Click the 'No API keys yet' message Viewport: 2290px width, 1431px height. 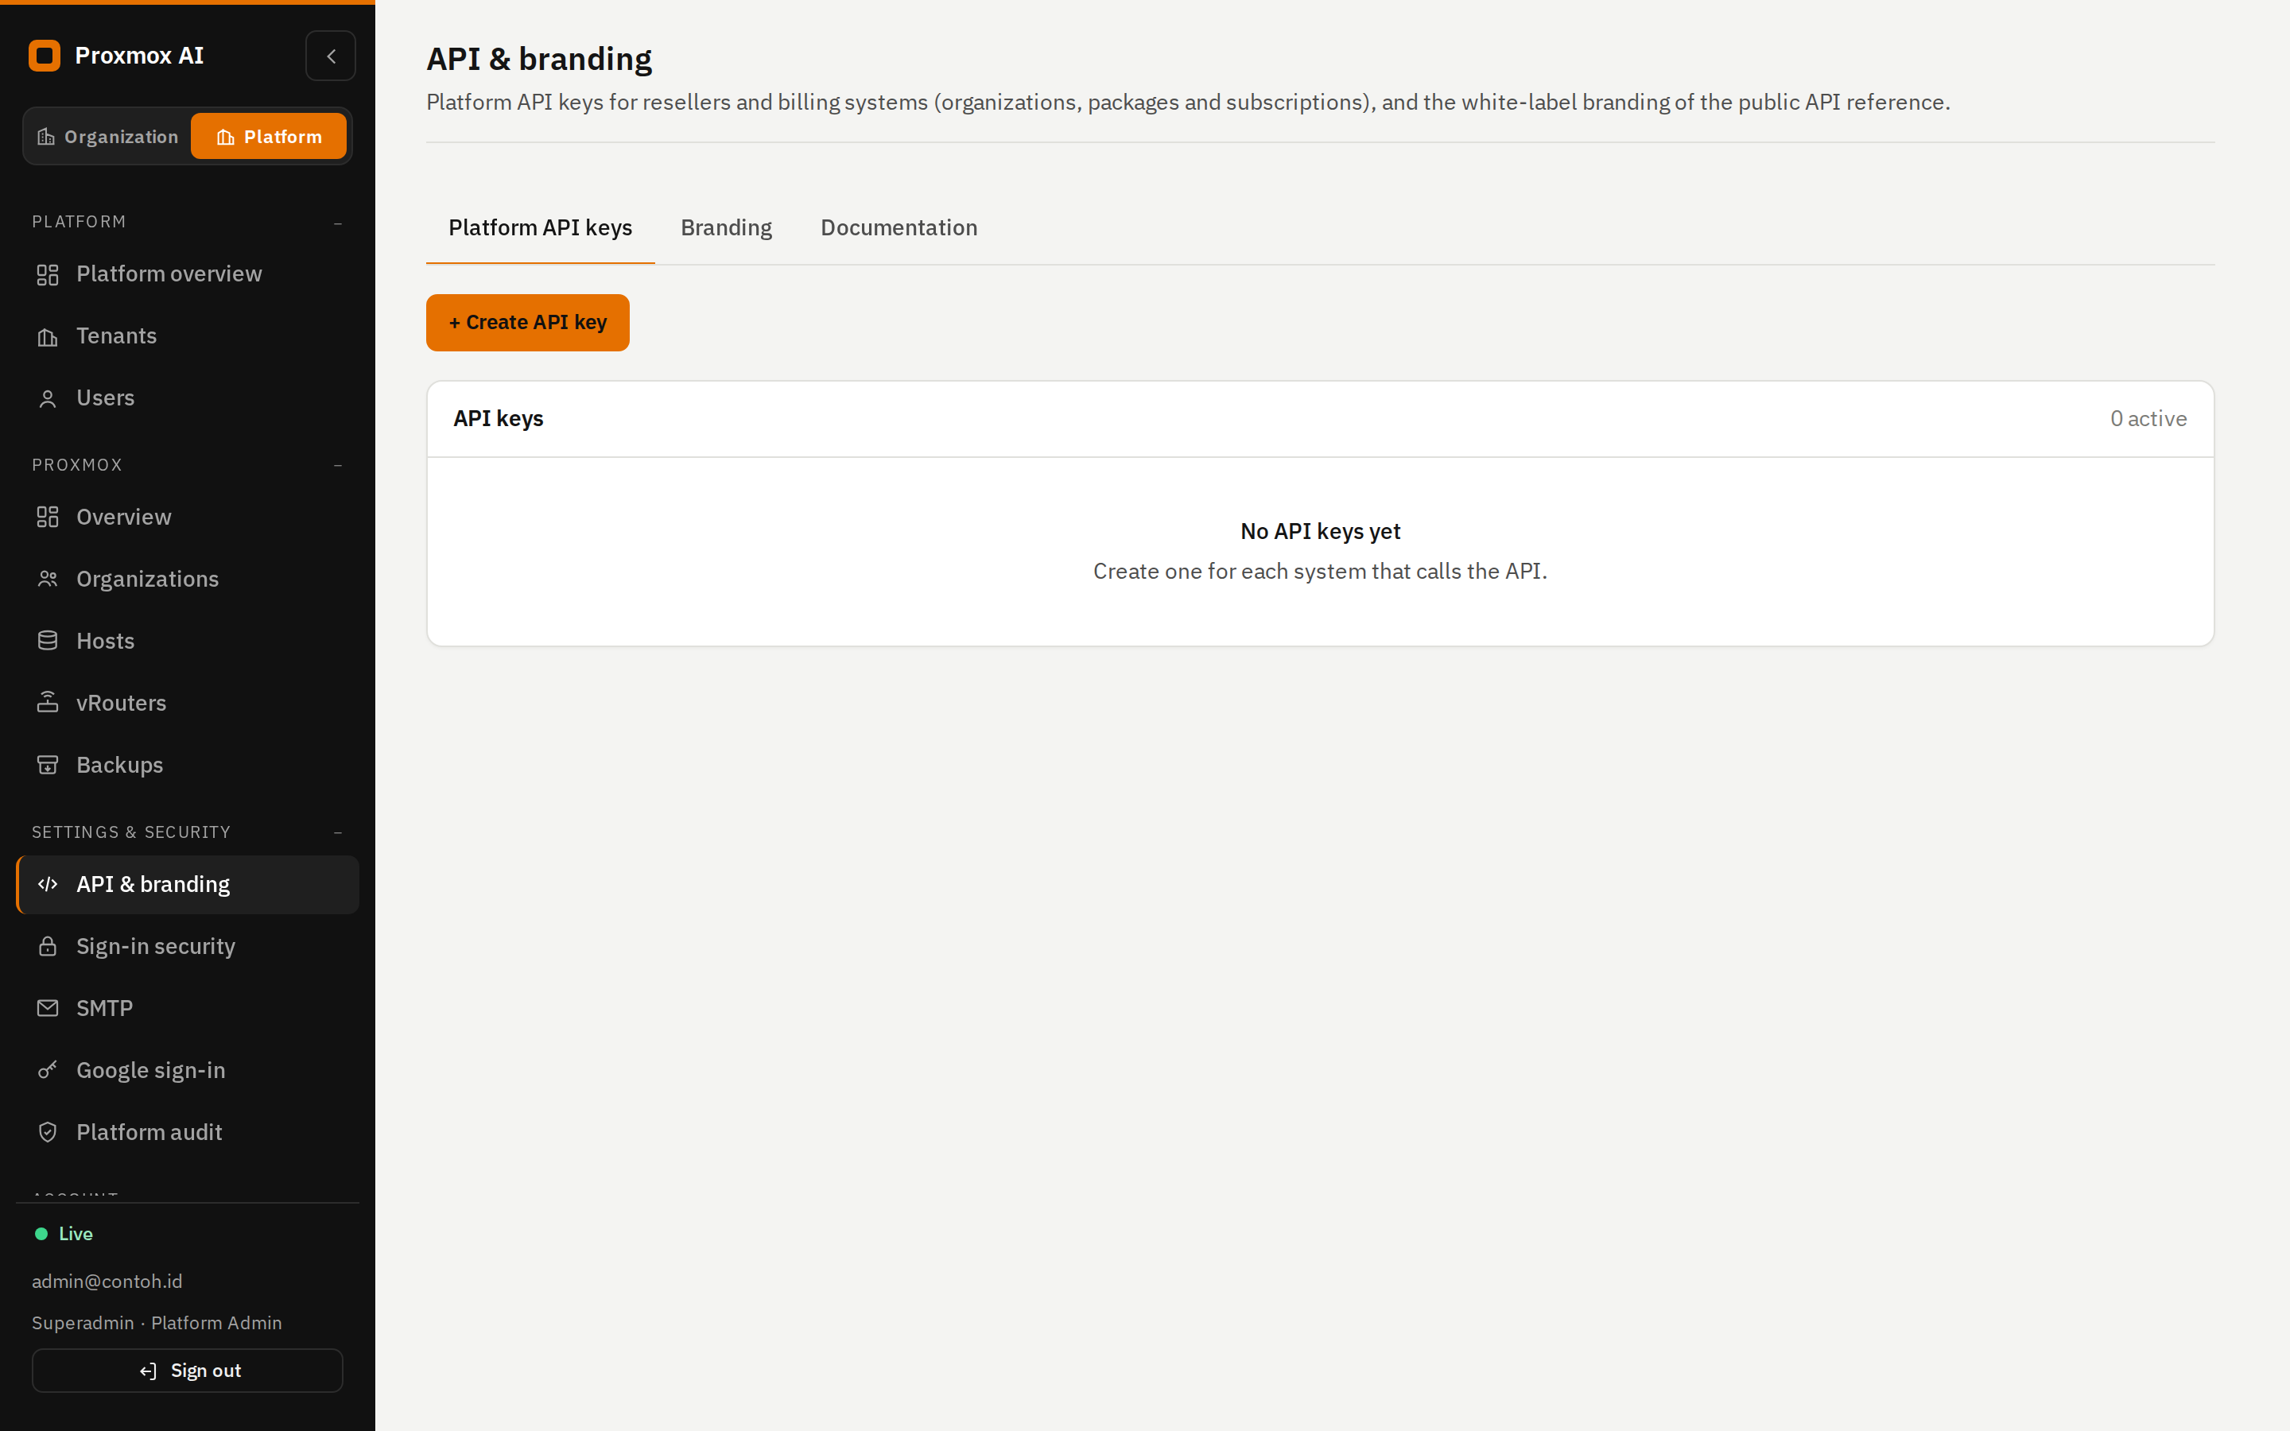click(x=1320, y=532)
